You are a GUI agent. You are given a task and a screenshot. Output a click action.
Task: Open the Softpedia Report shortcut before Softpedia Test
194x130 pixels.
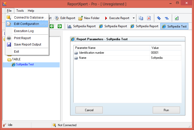[144, 26]
